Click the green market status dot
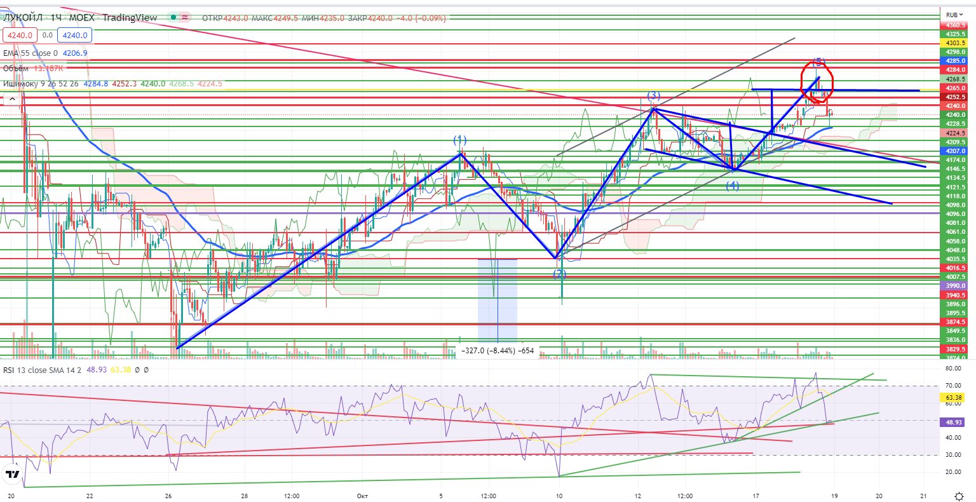The height and width of the screenshot is (502, 976). tap(173, 18)
